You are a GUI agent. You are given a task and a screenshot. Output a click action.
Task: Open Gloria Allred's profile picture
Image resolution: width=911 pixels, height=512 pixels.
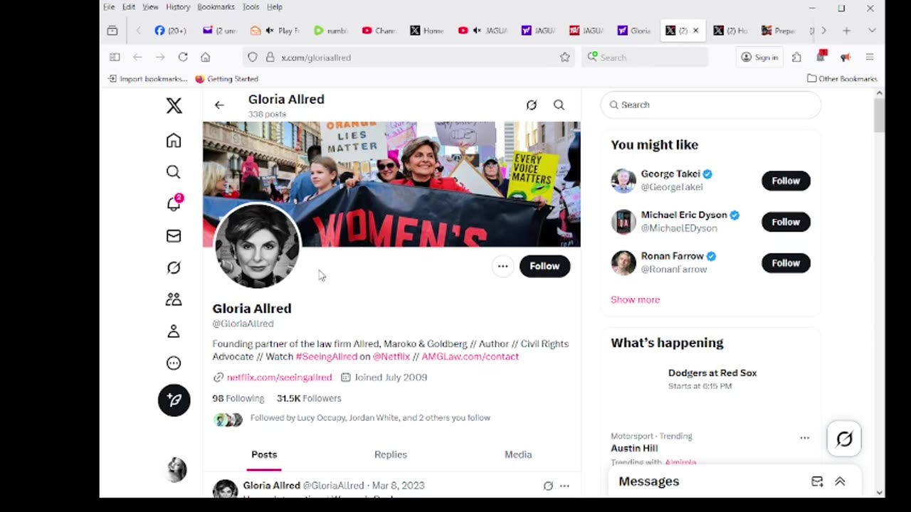tap(257, 245)
